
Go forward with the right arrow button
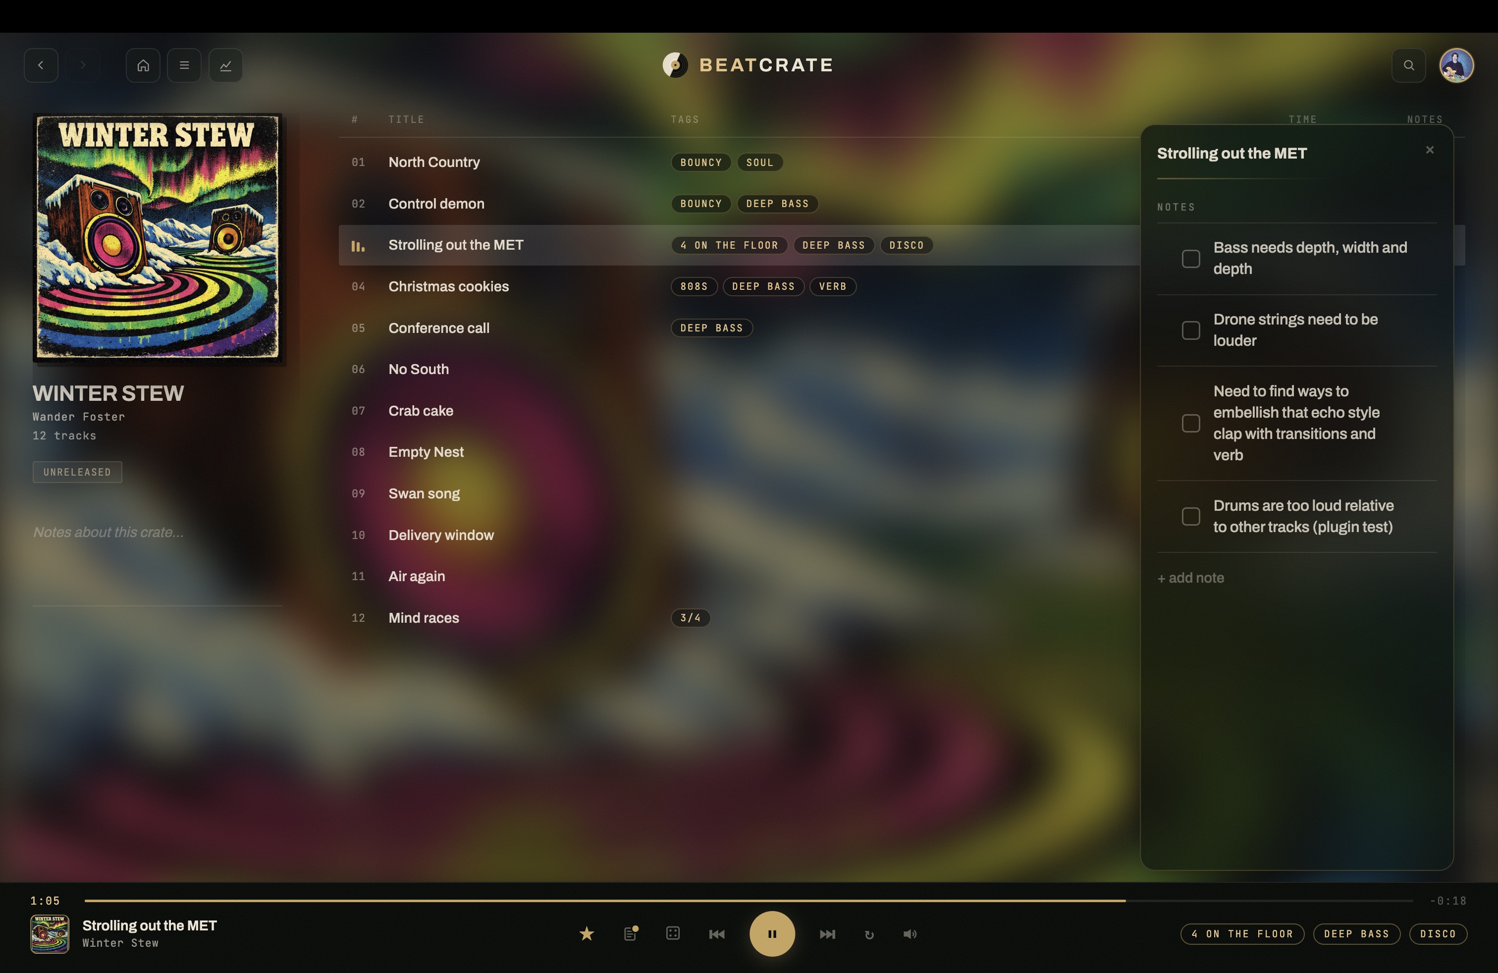82,65
